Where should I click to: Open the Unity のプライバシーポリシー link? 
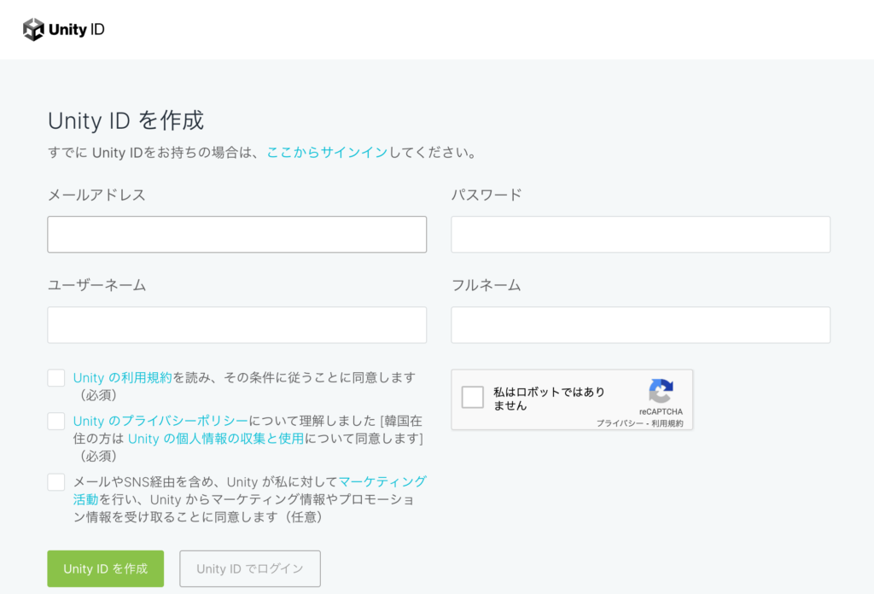160,421
